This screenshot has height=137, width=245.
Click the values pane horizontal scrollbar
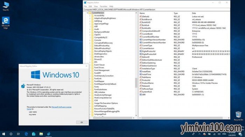[x=182, y=118]
